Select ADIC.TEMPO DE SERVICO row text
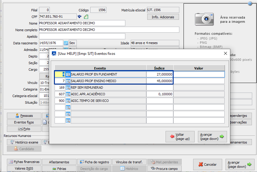Image resolution: width=257 pixels, height=172 pixels. coord(90,101)
